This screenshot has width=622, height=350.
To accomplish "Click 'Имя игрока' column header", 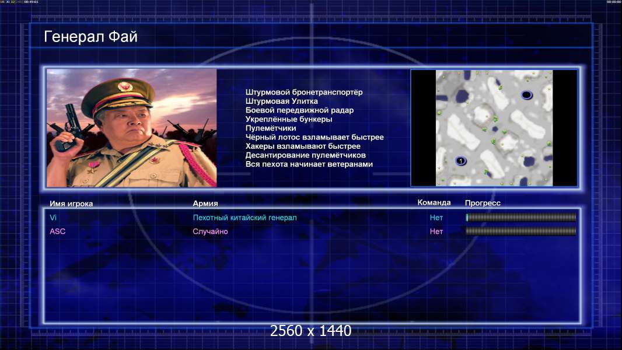I will pyautogui.click(x=71, y=204).
